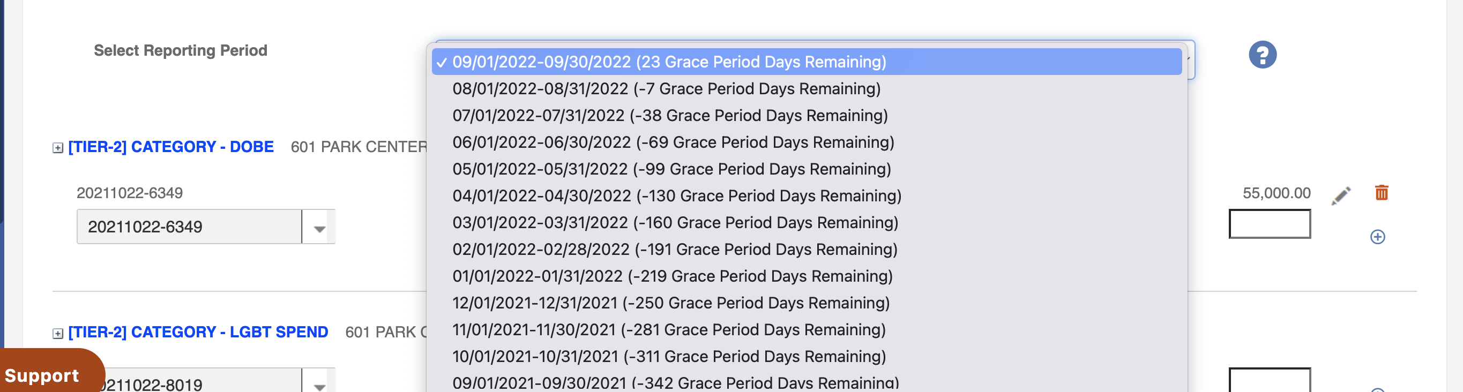This screenshot has height=392, width=1463.
Task: Expand the TIER-2 CATEGORY - DOBE section
Action: [x=57, y=148]
